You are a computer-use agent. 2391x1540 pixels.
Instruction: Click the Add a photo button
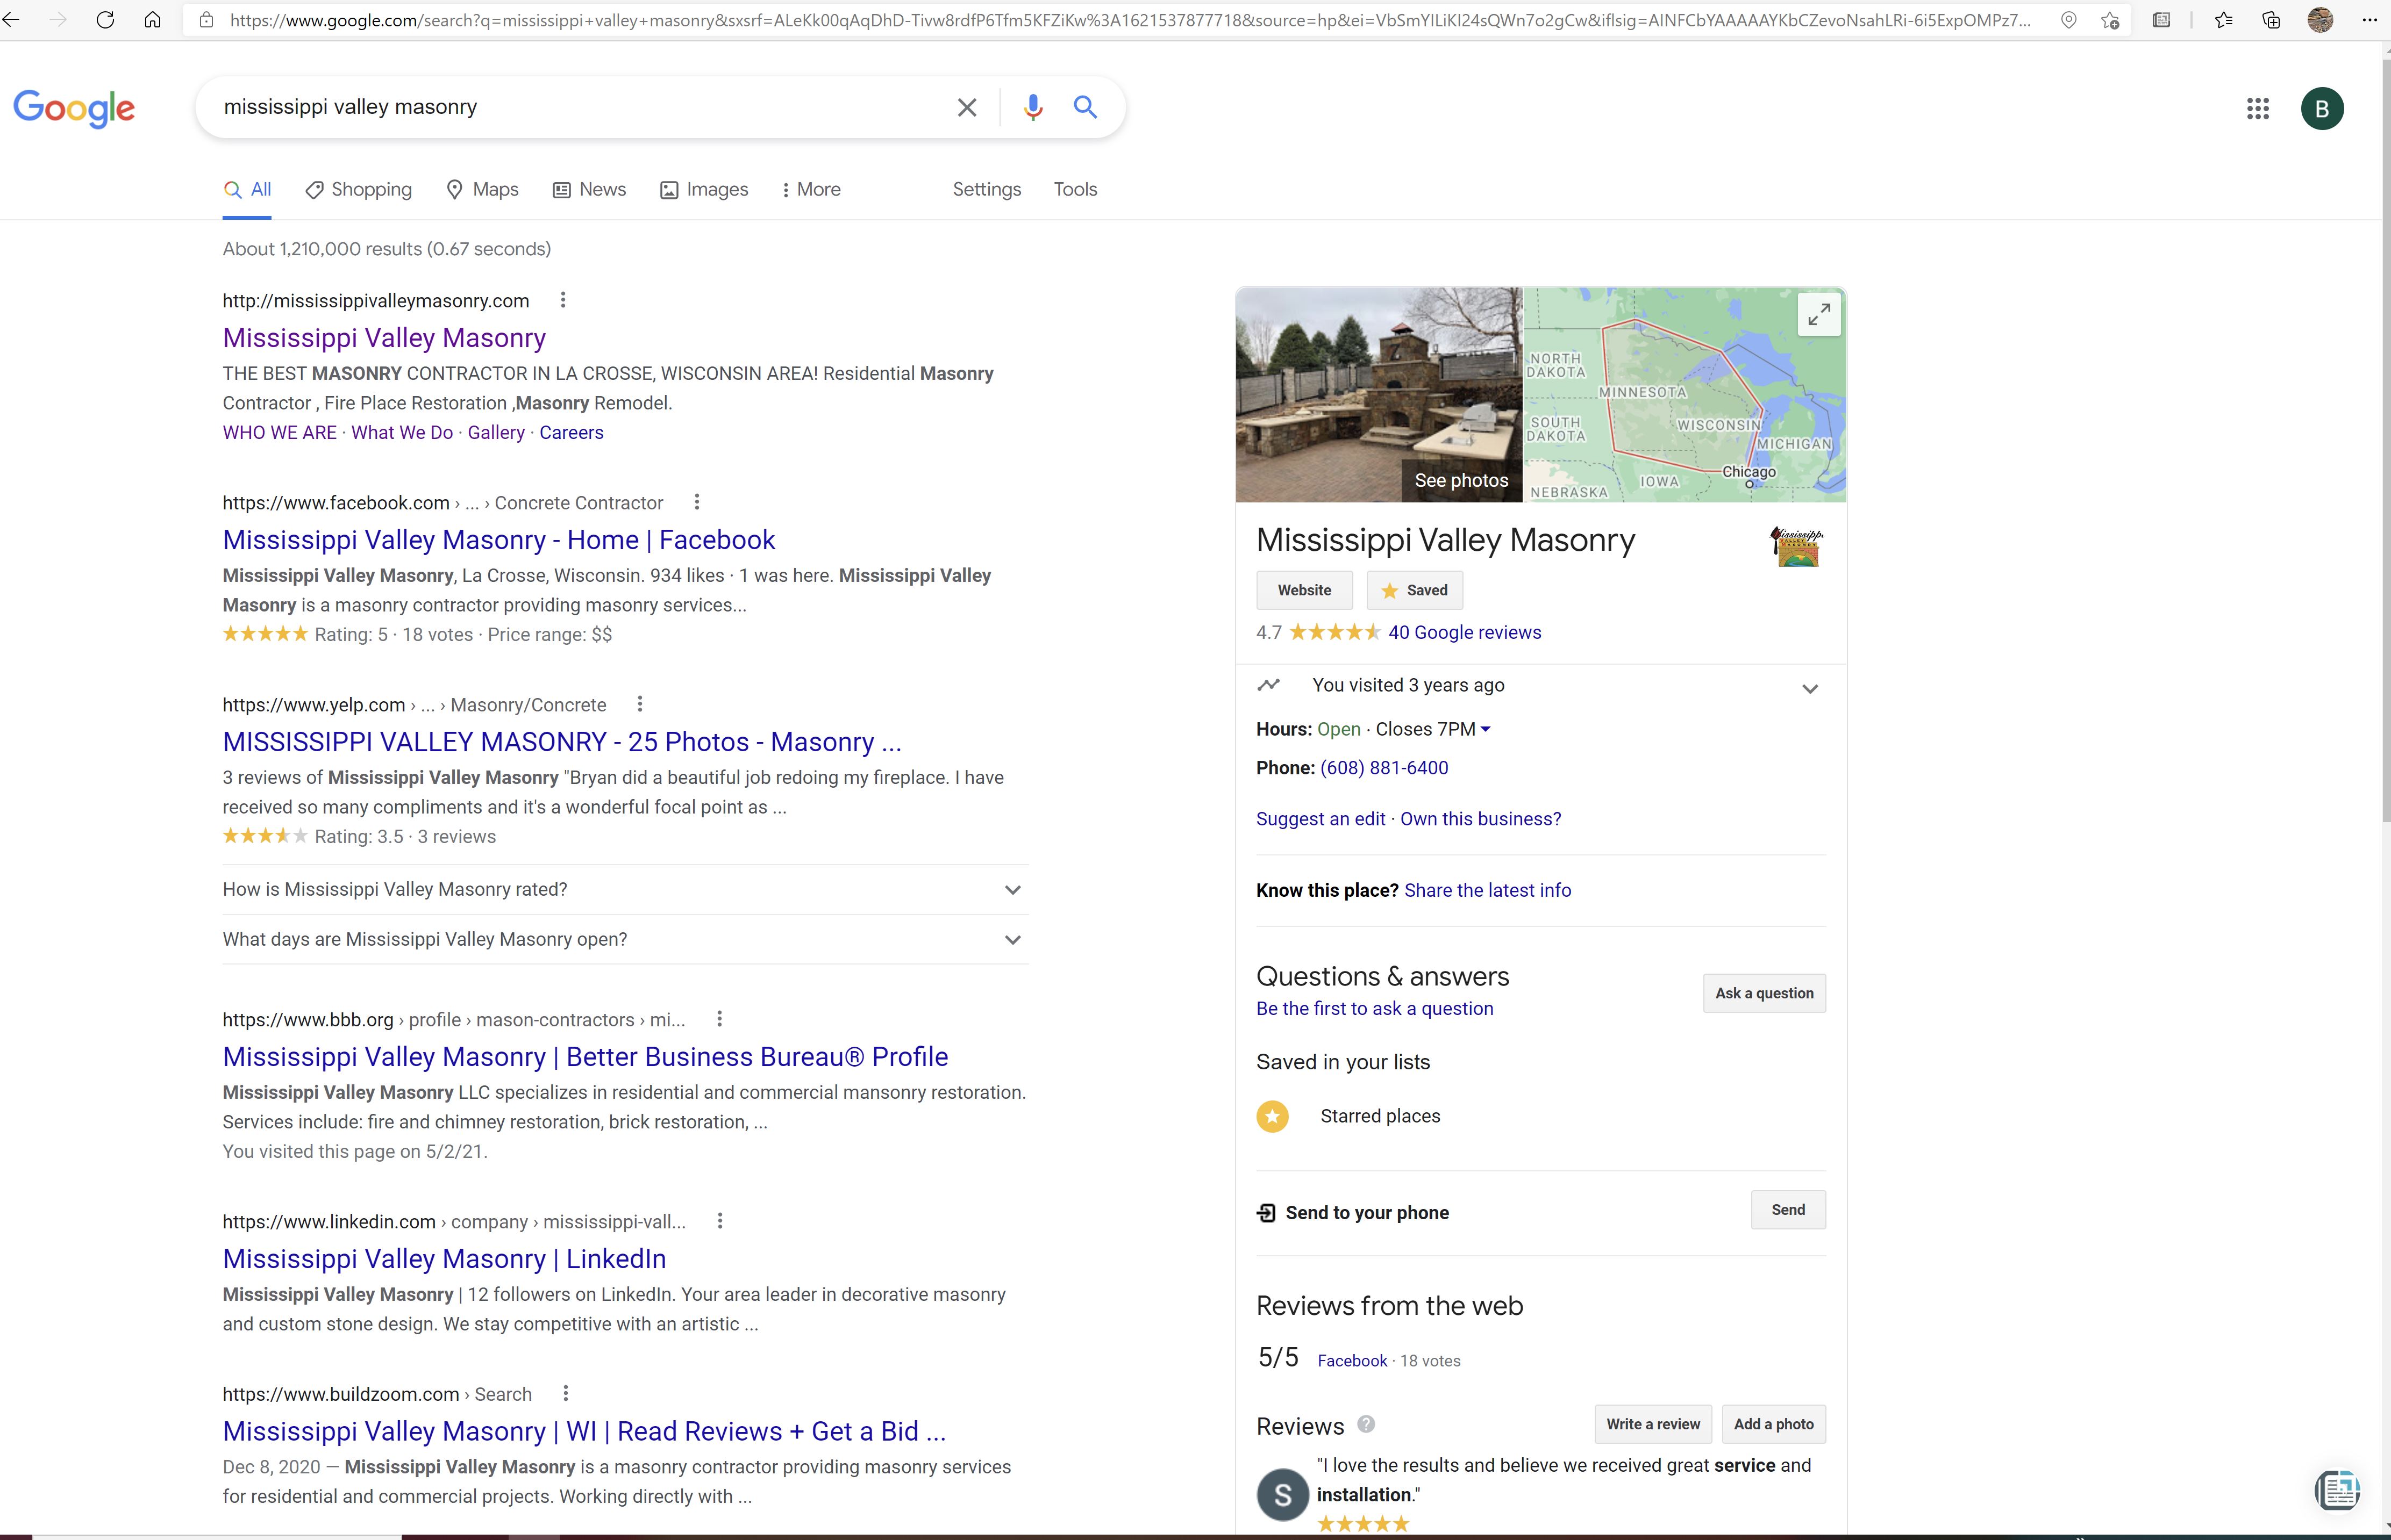pos(1774,1424)
